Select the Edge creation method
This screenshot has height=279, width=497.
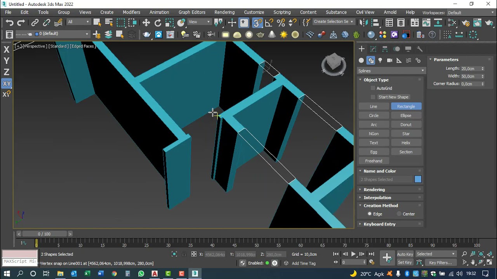[370, 214]
